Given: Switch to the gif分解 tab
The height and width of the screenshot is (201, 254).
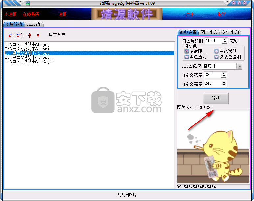Looking at the screenshot, I should [x=34, y=24].
